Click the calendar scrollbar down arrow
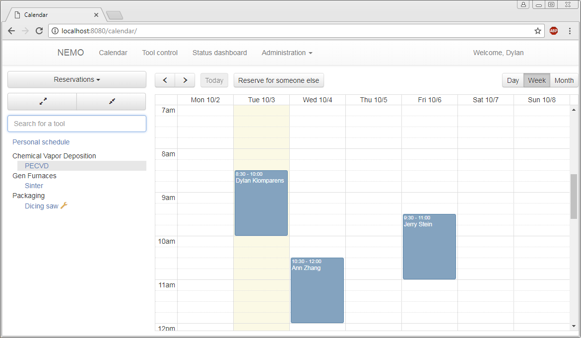The width and height of the screenshot is (581, 338). tap(574, 326)
